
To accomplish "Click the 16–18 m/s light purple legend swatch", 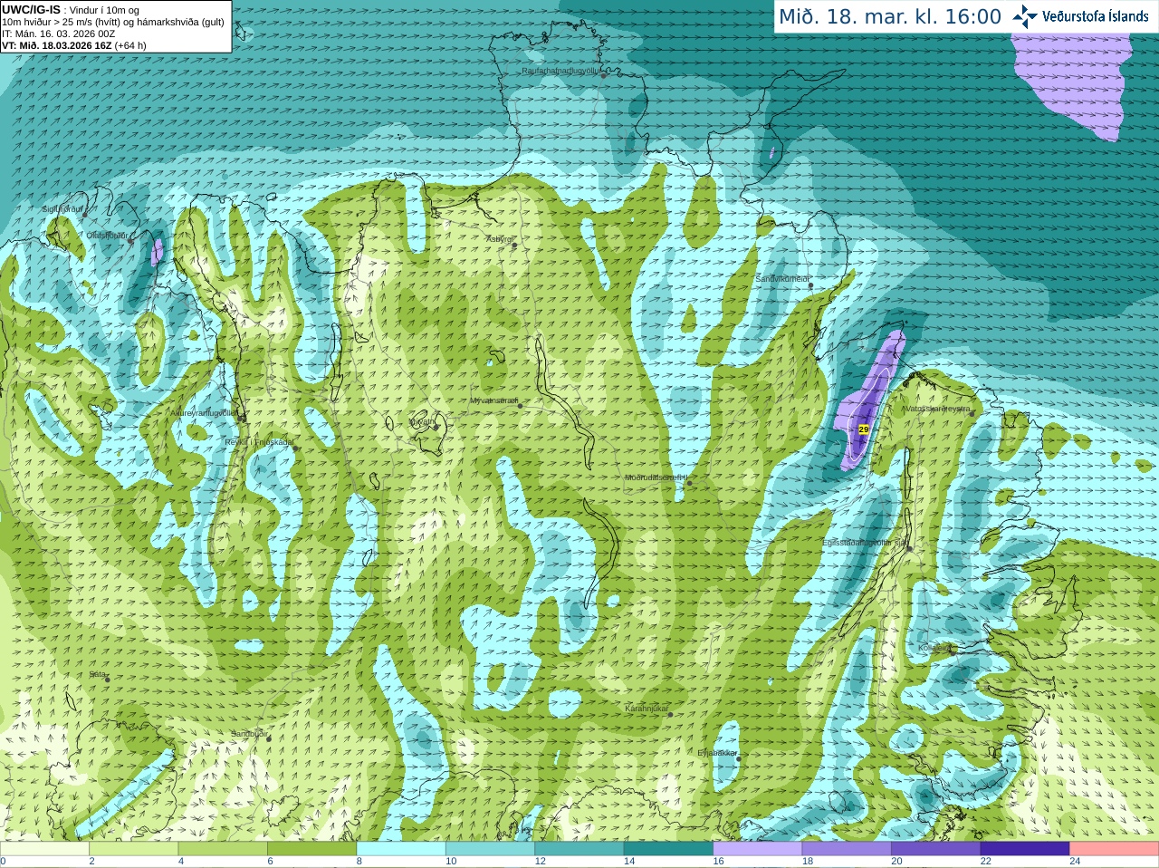I will pos(758,849).
